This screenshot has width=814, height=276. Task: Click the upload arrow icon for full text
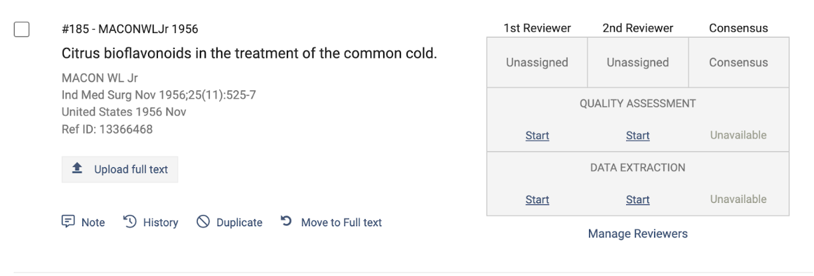(x=78, y=169)
